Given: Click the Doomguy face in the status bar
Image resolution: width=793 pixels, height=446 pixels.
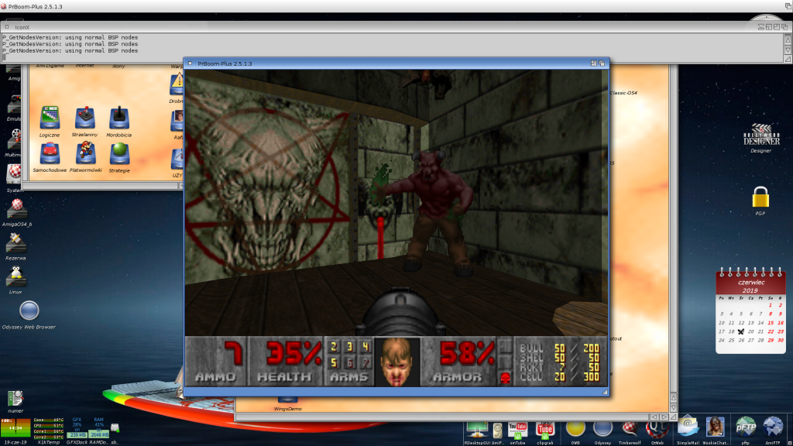Looking at the screenshot, I should (x=397, y=362).
